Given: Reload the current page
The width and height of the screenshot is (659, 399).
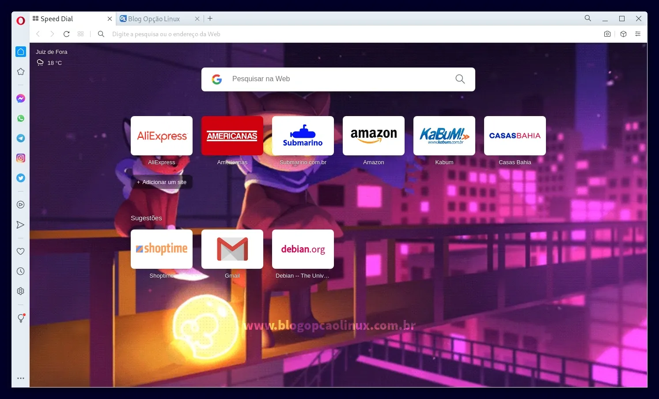Looking at the screenshot, I should point(66,34).
